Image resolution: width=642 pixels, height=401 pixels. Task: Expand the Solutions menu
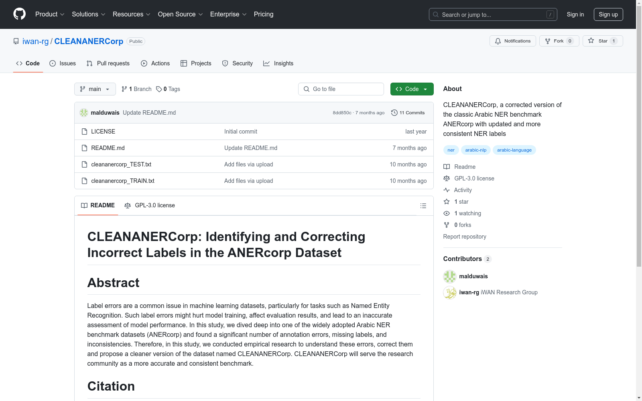89,14
